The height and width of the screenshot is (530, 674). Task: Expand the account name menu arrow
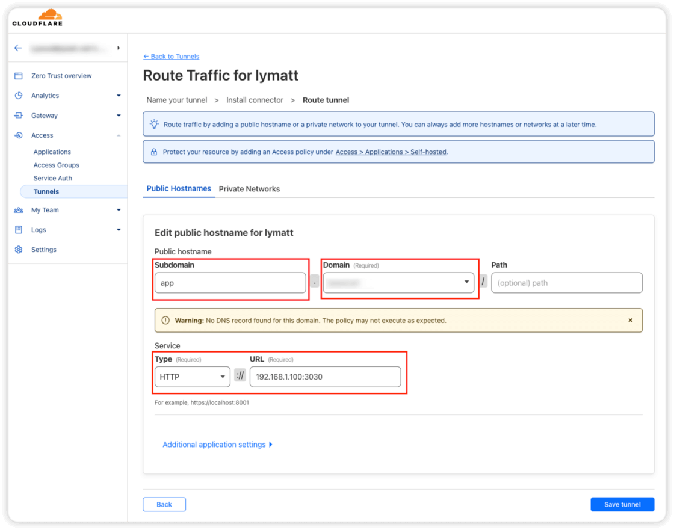pos(118,48)
